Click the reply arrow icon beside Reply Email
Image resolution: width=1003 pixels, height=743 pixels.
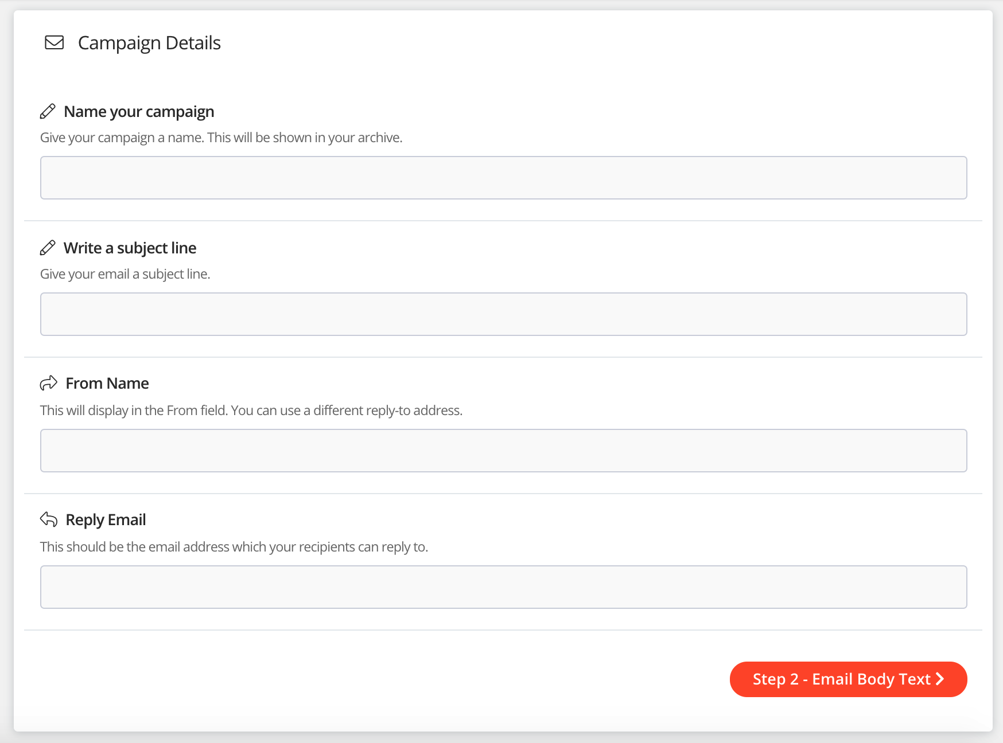(49, 519)
